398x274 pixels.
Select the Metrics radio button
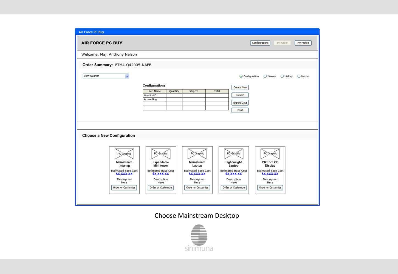(299, 76)
